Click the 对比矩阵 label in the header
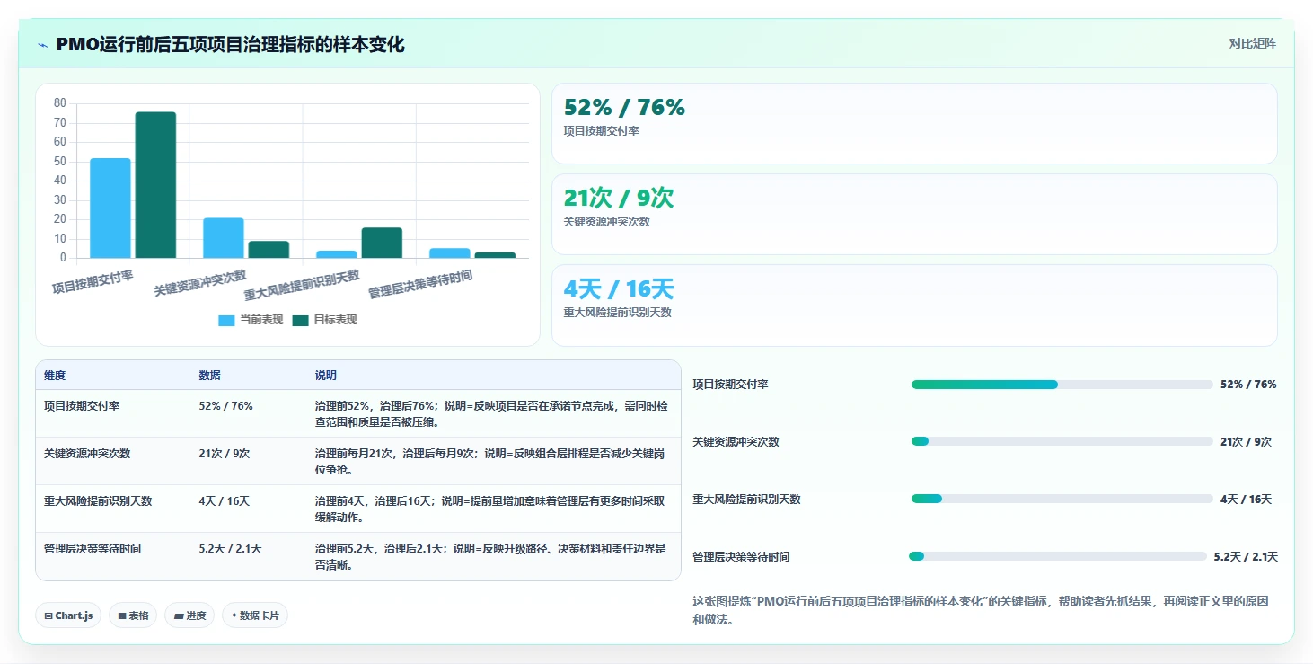Image resolution: width=1313 pixels, height=664 pixels. [1252, 43]
